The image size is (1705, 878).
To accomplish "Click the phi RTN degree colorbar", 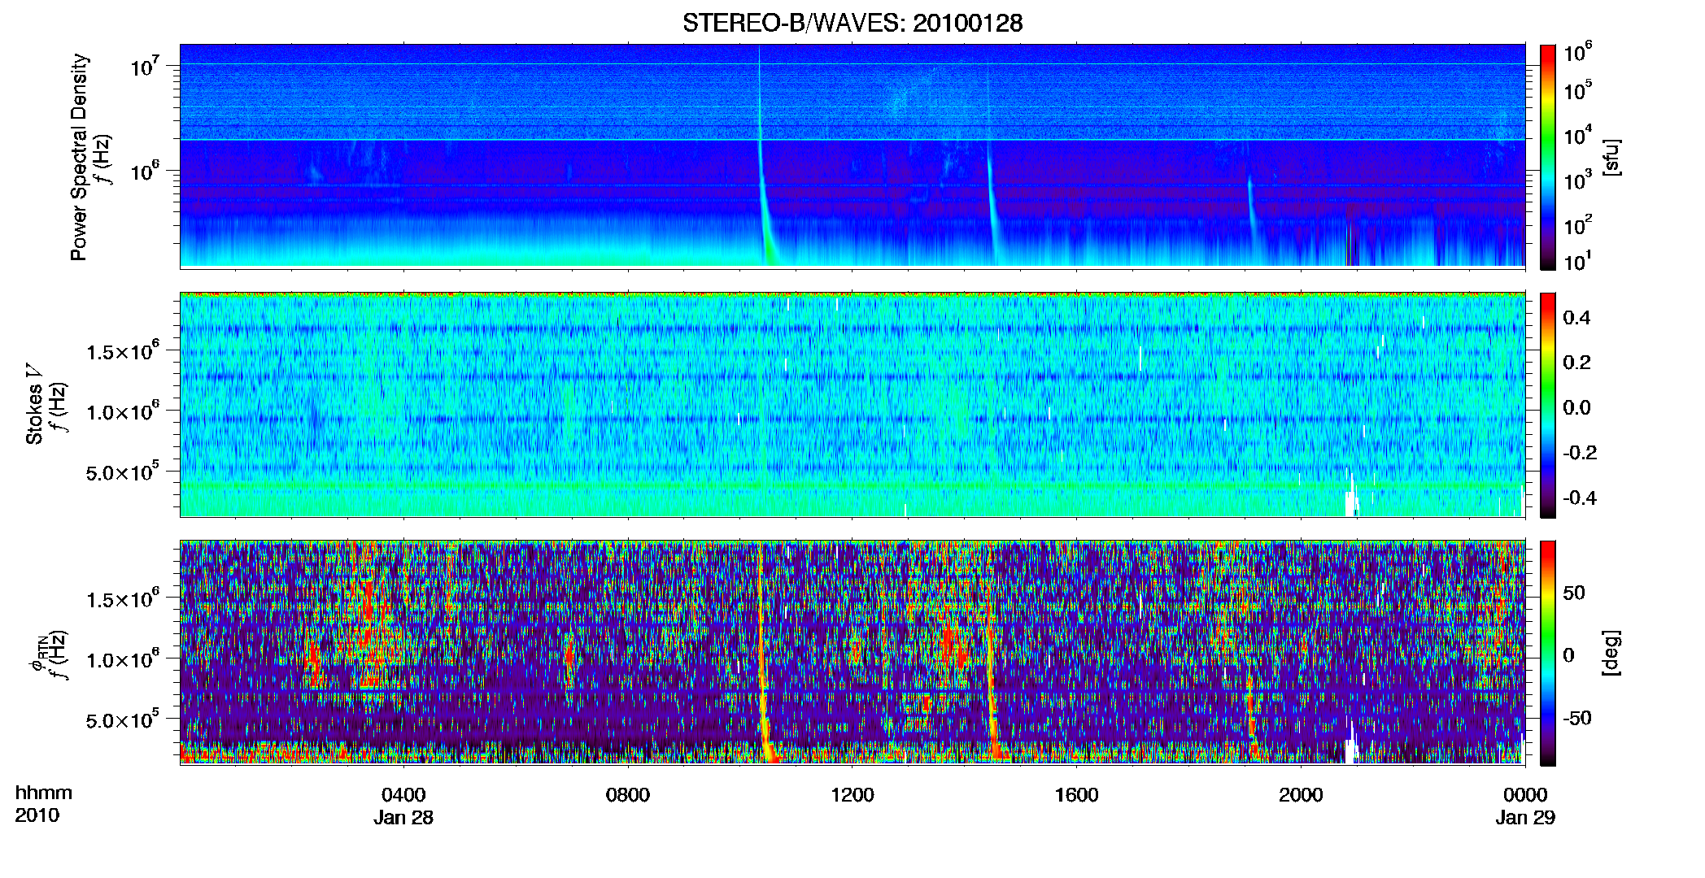I will [1548, 653].
